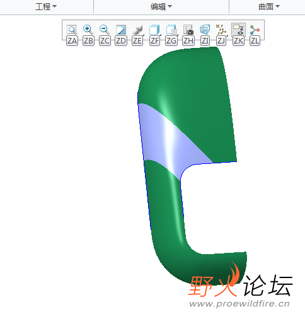Select the Zoom Out magnifier tool
This screenshot has height=314, width=305.
105,30
